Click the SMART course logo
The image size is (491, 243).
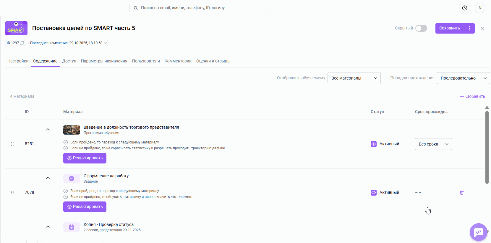click(16, 28)
